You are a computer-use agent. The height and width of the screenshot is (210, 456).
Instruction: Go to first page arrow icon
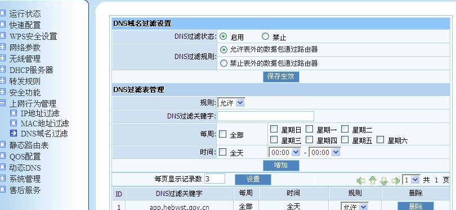[361, 181]
